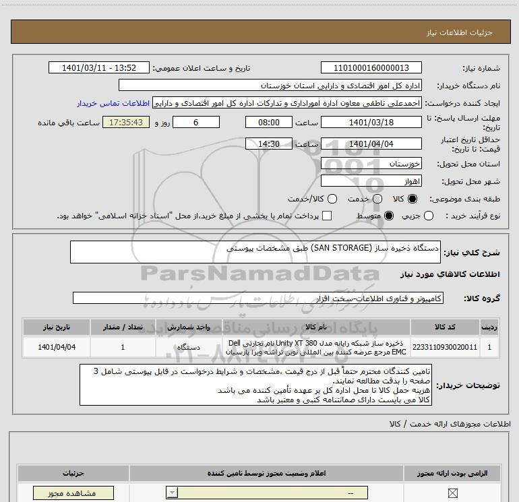Click the مشاهده مجوز button

coord(73,493)
